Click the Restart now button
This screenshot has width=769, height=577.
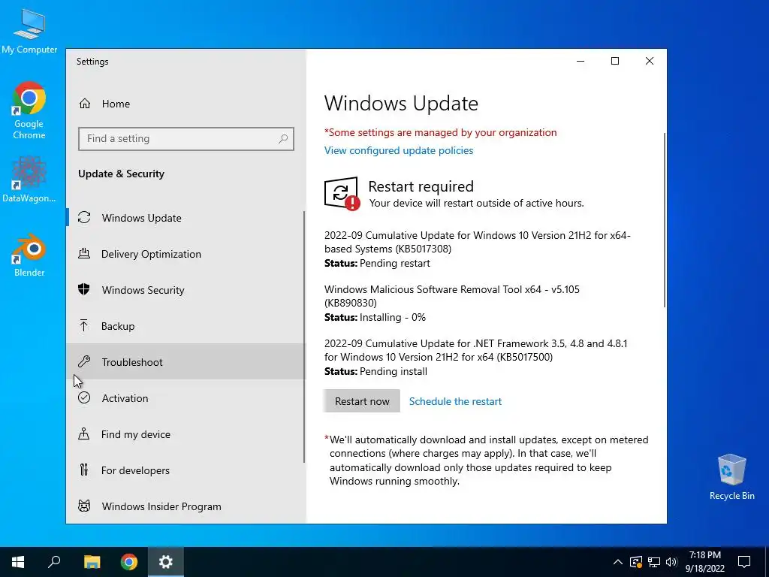(362, 401)
